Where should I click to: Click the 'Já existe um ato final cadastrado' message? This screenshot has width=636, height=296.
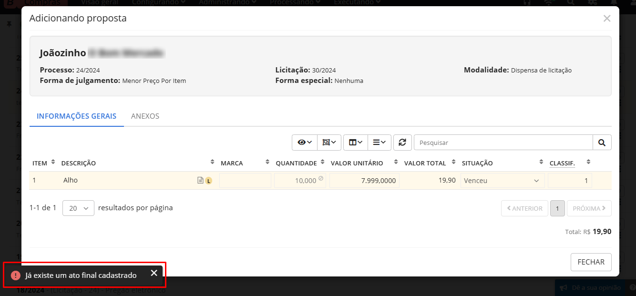81,276
